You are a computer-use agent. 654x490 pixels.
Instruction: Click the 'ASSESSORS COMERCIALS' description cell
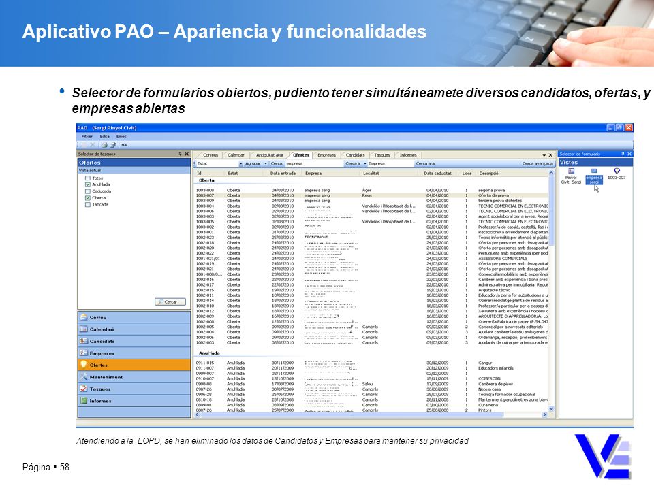(503, 259)
